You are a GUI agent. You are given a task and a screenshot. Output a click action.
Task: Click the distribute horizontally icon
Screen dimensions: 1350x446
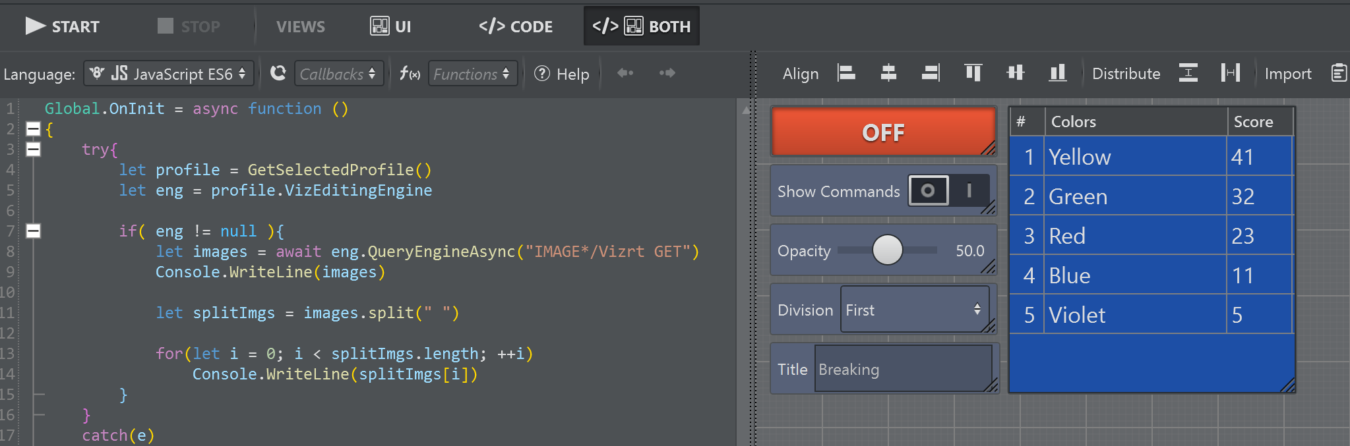click(1230, 73)
